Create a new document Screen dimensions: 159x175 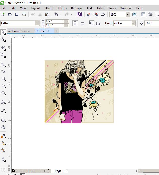pos(3,14)
